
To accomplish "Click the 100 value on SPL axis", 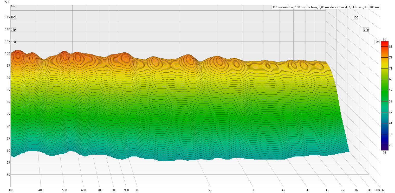I will tap(7, 53).
